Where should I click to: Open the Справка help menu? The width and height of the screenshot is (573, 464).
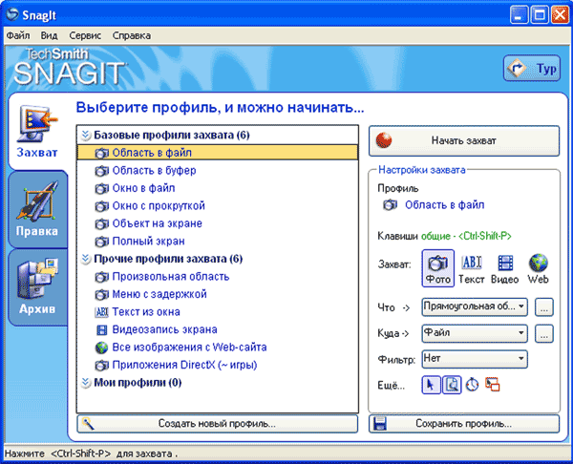[131, 35]
